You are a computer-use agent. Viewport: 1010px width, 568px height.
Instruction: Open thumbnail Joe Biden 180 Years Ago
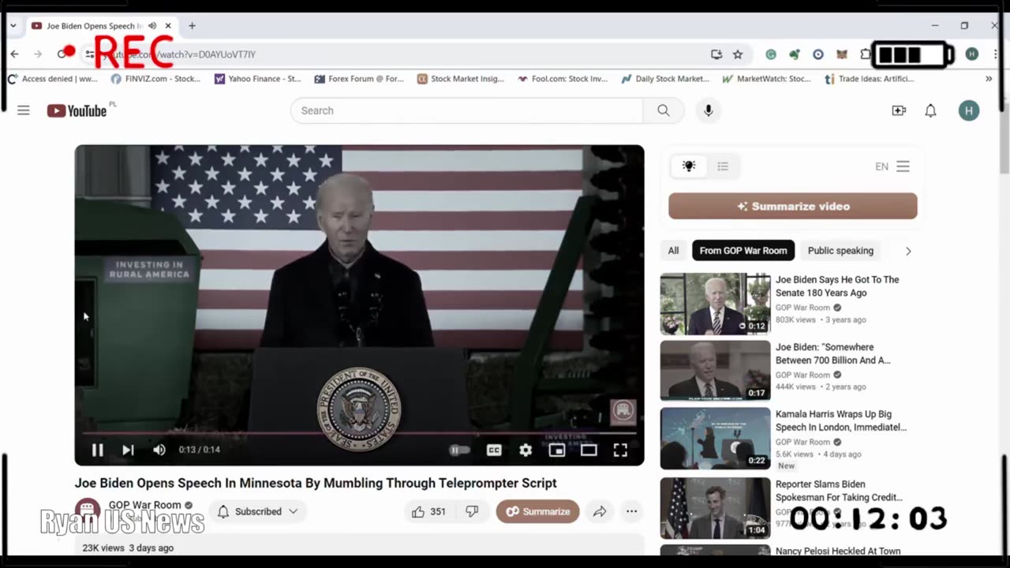[x=715, y=304]
